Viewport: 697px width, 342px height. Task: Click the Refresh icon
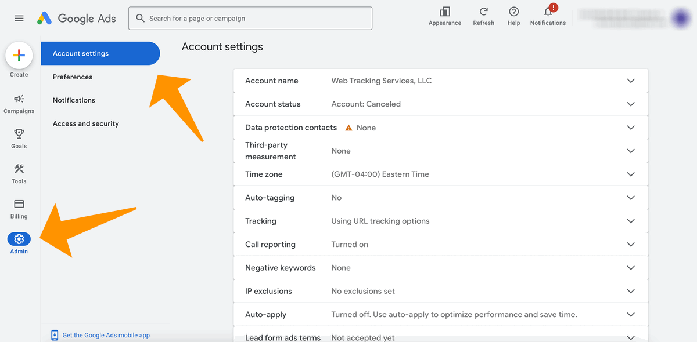(x=483, y=12)
